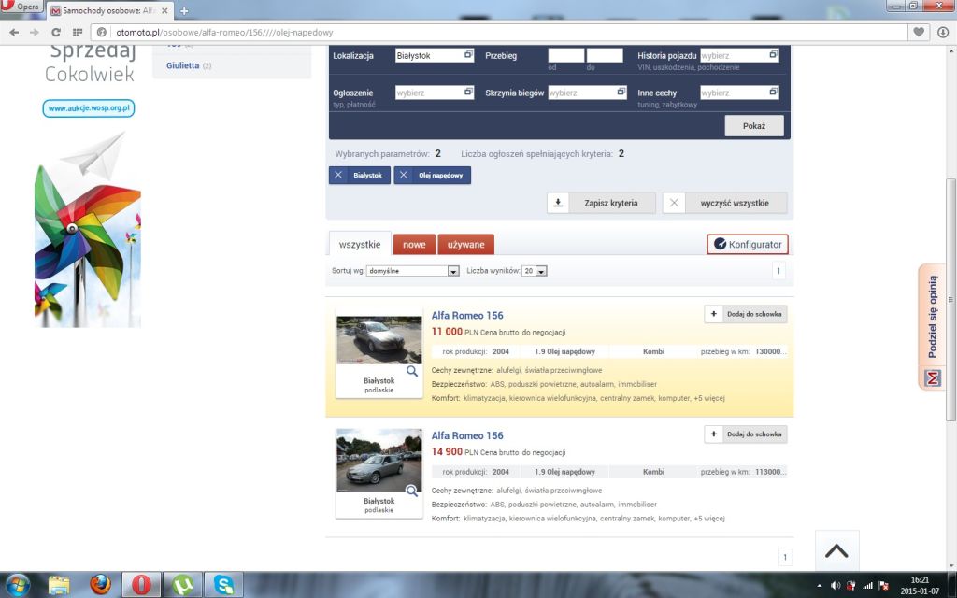Go back using the browser back arrow
957x598 pixels.
[x=15, y=33]
